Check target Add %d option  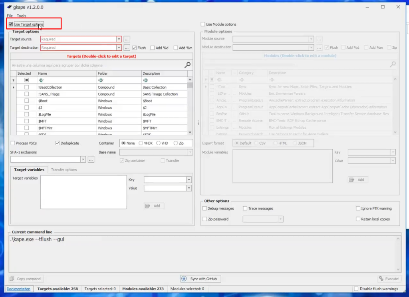153,48
